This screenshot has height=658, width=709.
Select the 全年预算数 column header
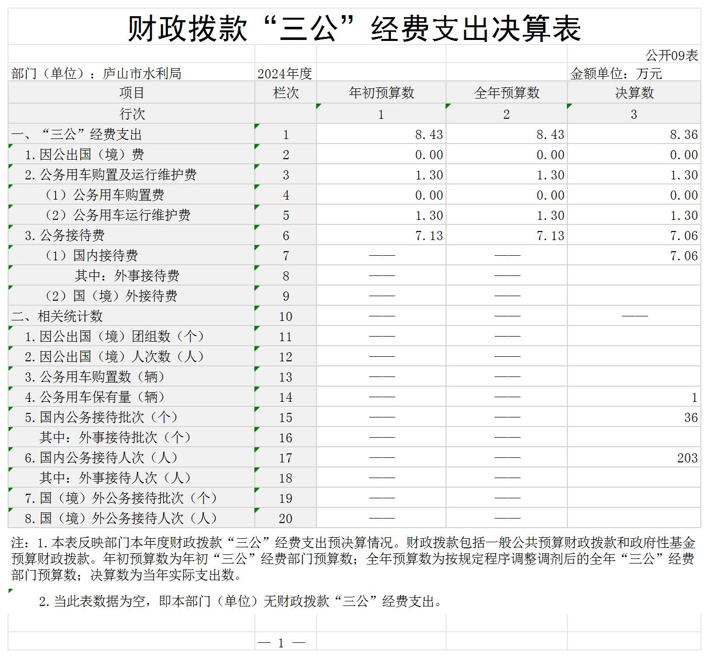[x=506, y=93]
